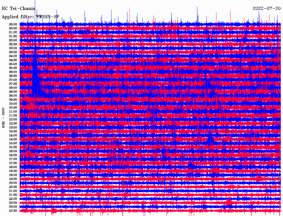Viewport: 283px width, 216px height.
Task: Select the 17:00 time label
Action: point(13,159)
